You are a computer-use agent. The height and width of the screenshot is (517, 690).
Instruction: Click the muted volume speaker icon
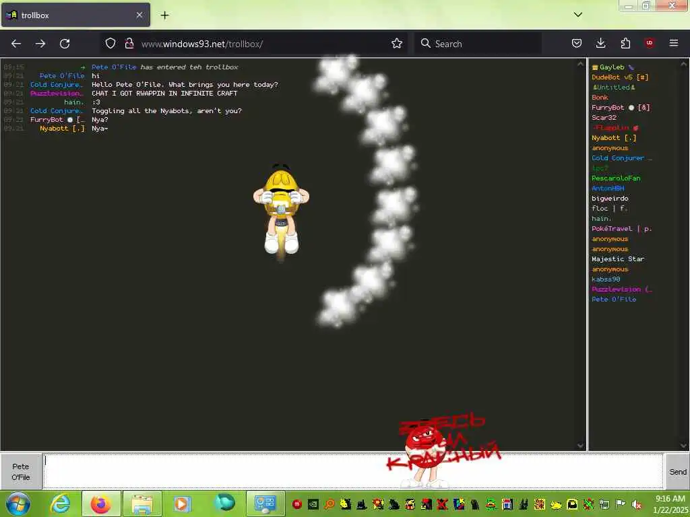(636, 504)
